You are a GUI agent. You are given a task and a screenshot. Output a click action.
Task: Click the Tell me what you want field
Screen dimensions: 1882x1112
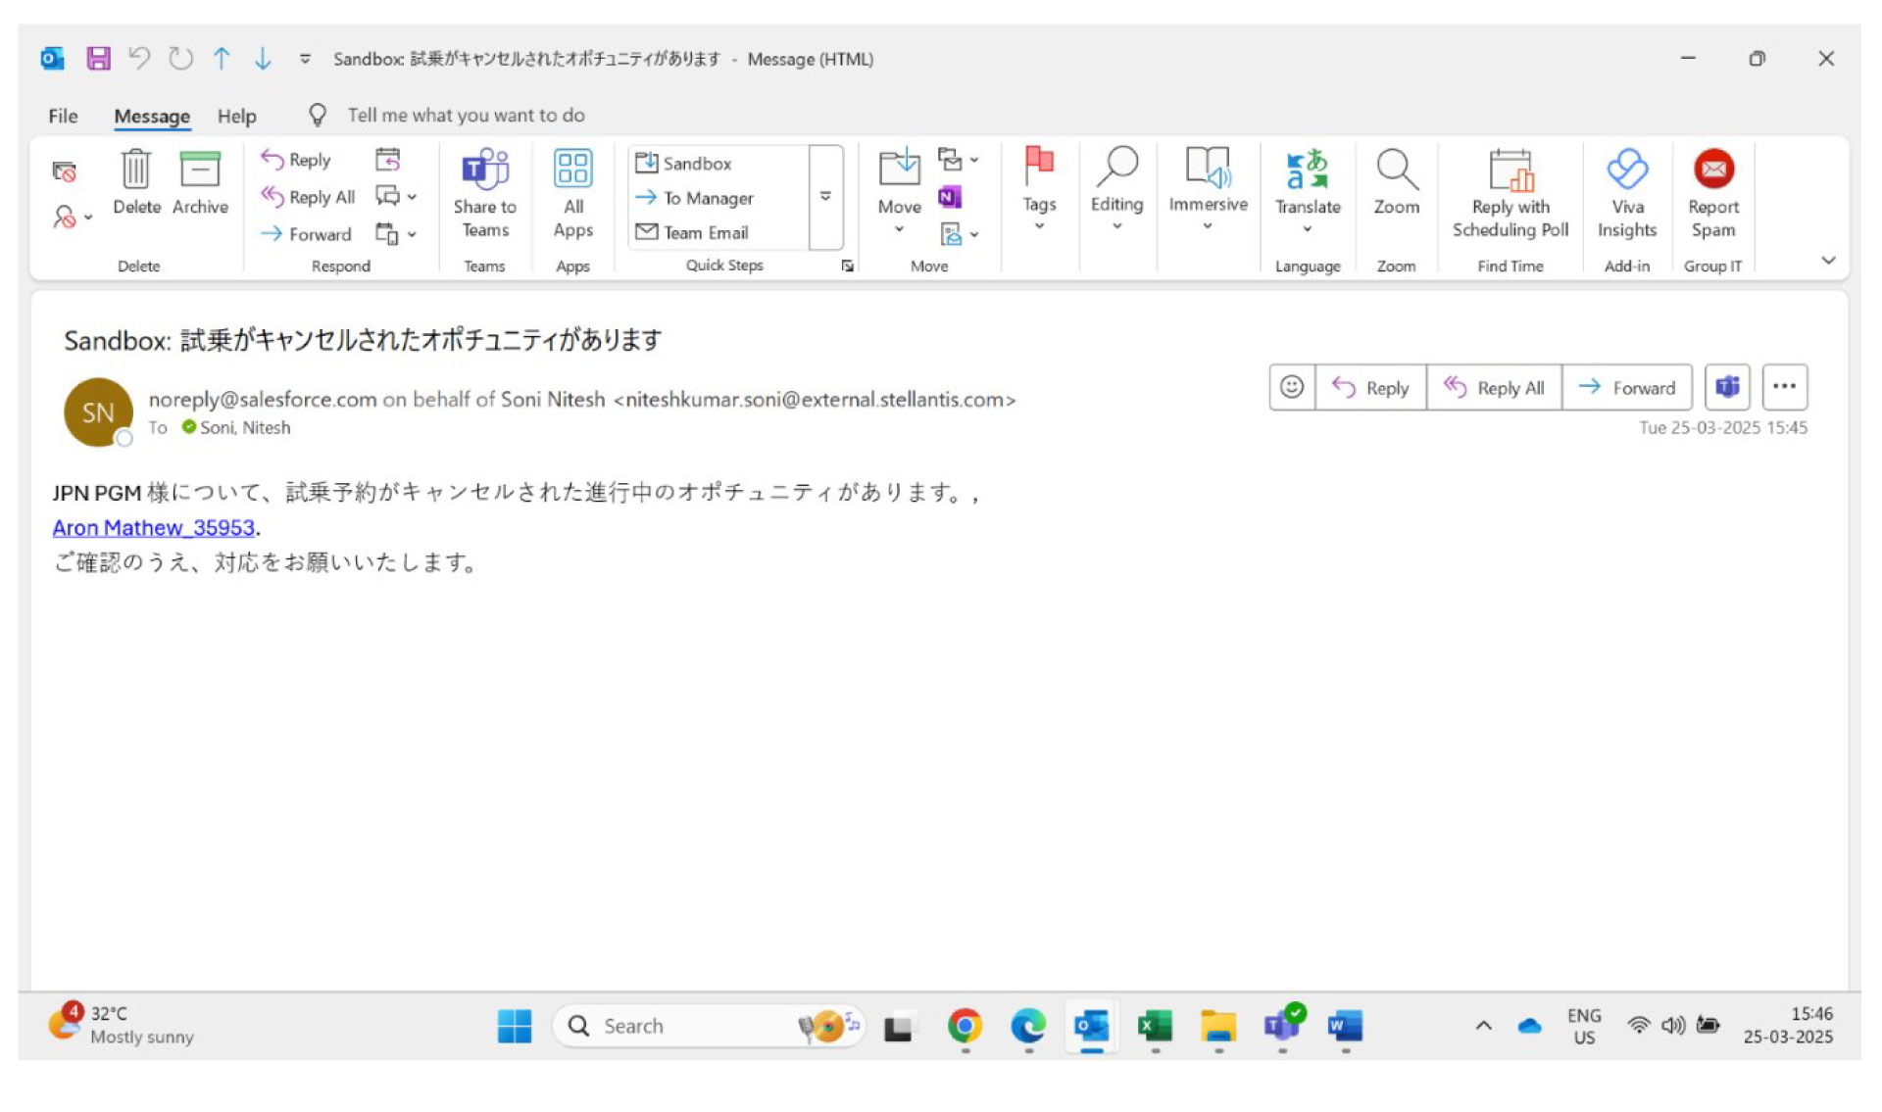pos(466,116)
